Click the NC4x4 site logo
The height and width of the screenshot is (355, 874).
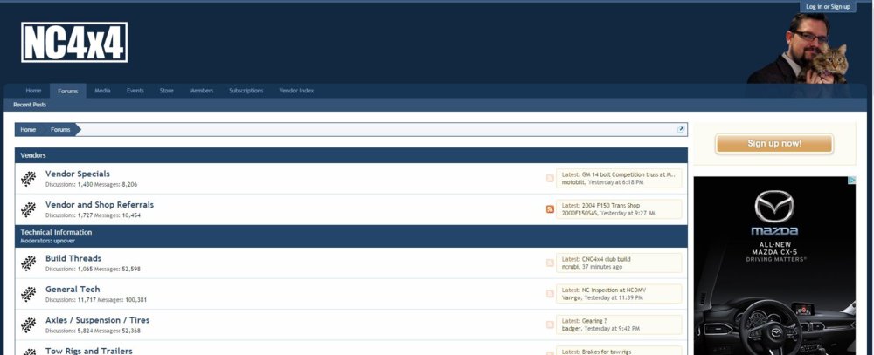coord(74,43)
